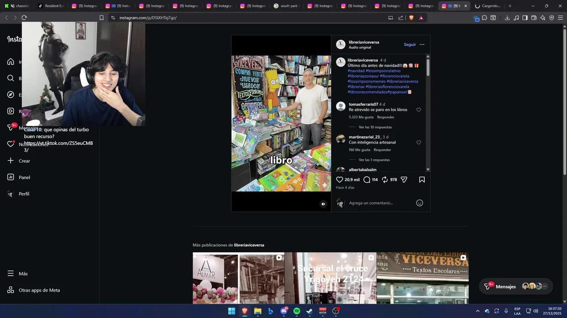This screenshot has height=318, width=567.
Task: Open libreriaviceversa profile from post header
Action: tap(364, 42)
